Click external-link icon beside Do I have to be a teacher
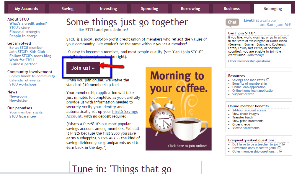This screenshot has width=302, height=174. pos(283,144)
